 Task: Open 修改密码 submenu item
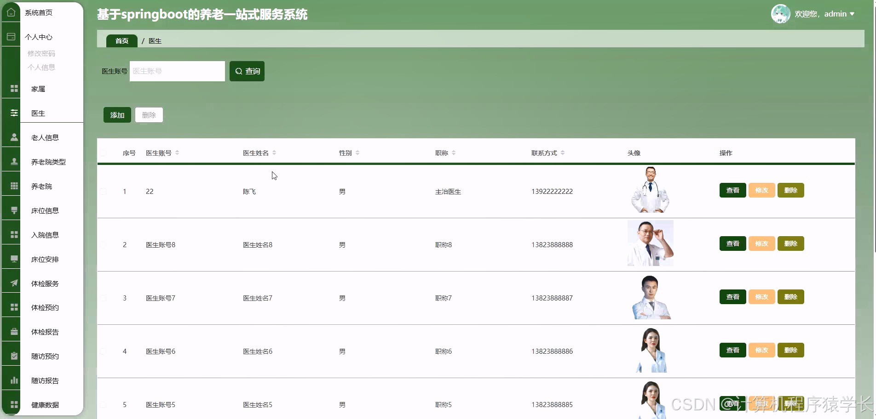click(41, 53)
